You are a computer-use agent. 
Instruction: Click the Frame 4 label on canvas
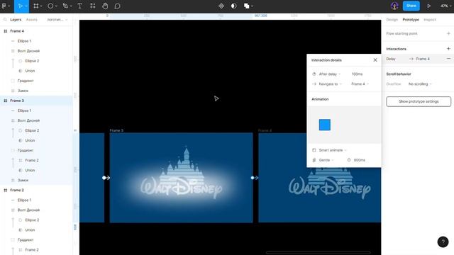[x=265, y=130]
